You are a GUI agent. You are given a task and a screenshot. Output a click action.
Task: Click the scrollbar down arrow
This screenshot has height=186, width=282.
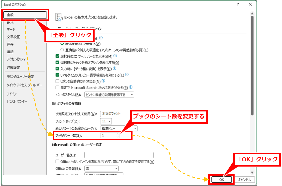click(252, 172)
